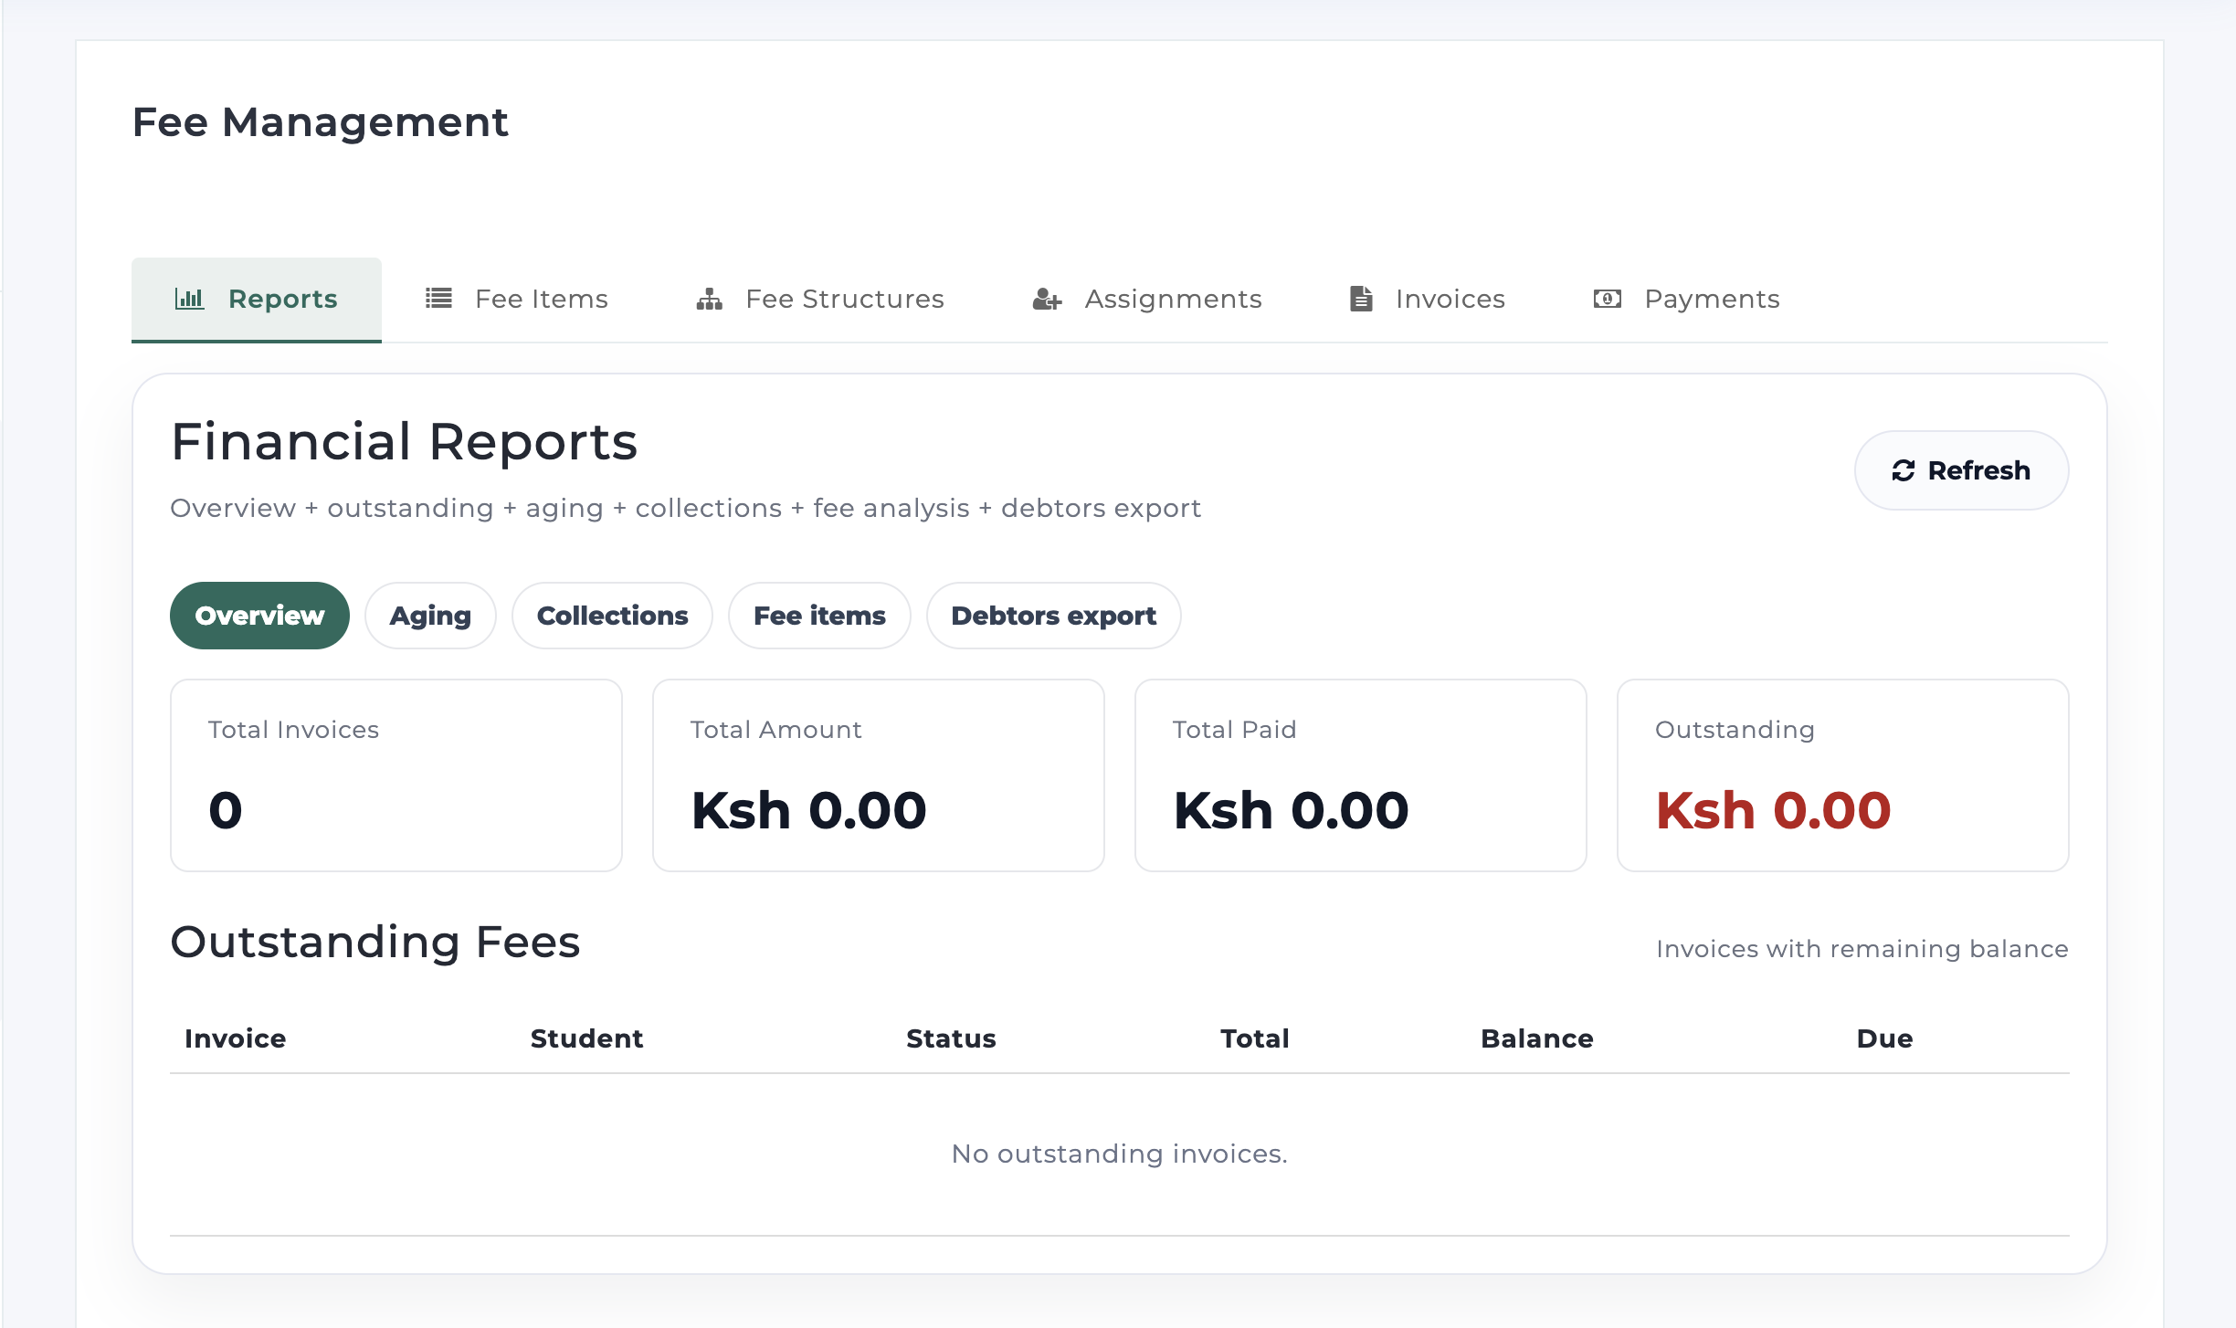This screenshot has height=1328, width=2236.
Task: Click the Outstanding amount card
Action: pyautogui.click(x=1843, y=775)
